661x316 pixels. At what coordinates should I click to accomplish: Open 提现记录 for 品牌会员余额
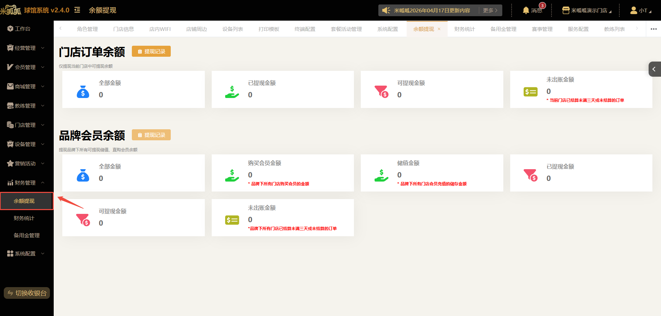coord(151,135)
